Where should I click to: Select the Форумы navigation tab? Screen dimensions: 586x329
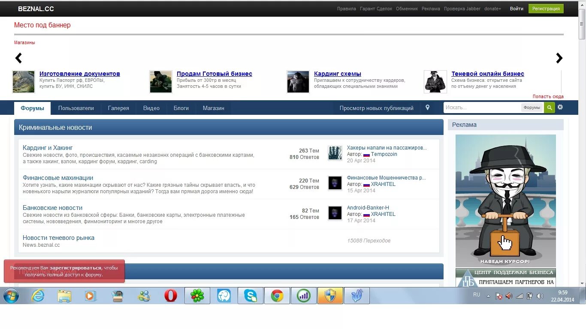[x=32, y=108]
